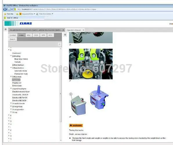Go back with the browser Back button
Viewport: 173px width, 145px height.
pyautogui.click(x=5, y=10)
